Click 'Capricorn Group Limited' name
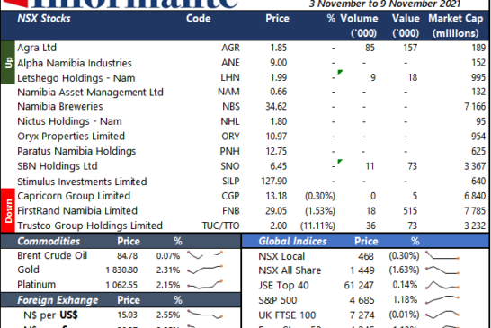Image resolution: width=491 pixels, height=328 pixels. click(x=74, y=196)
